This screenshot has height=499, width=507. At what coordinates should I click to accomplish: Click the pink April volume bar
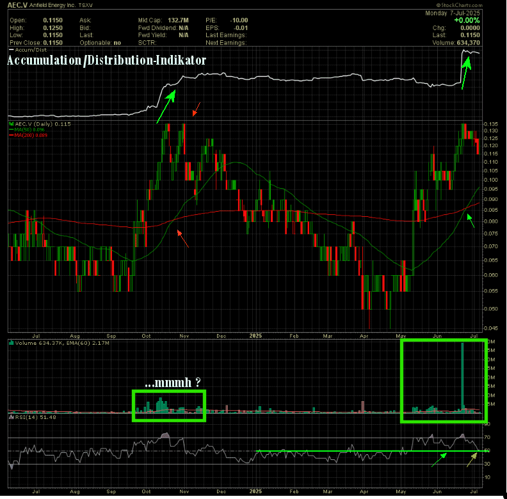pos(362,407)
